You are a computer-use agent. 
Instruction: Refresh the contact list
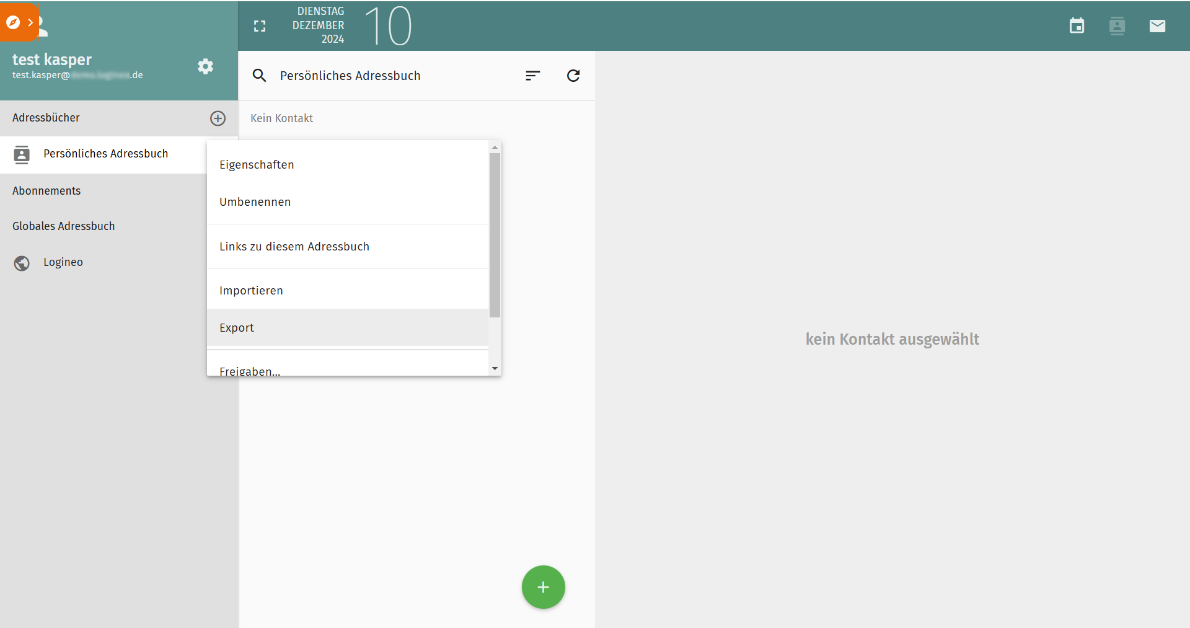point(573,76)
